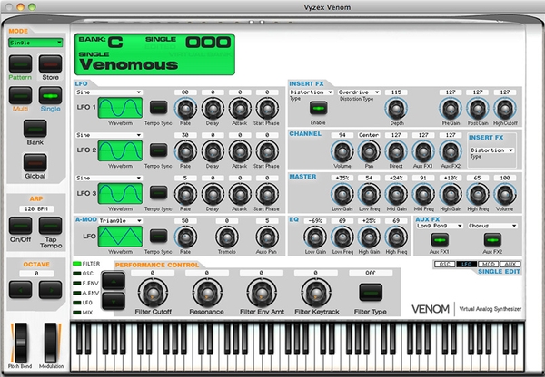Screen dimensions: 545x377
Task: Click the LFO 1 Start Phase knob
Action: click(x=267, y=109)
